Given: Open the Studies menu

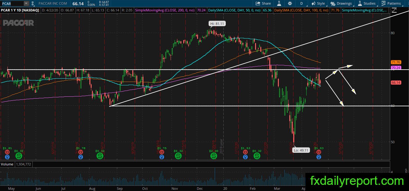Looking at the screenshot, I should [x=367, y=3].
